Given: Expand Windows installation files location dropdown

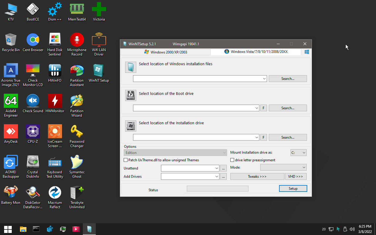Looking at the screenshot, I should (264, 79).
